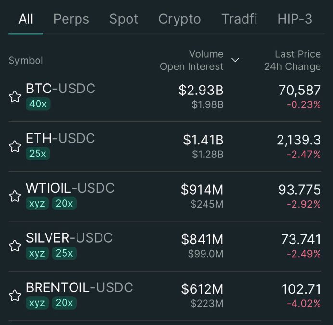Toggle the WTIOIL-USDC favorite star
The height and width of the screenshot is (325, 333).
[x=15, y=196]
